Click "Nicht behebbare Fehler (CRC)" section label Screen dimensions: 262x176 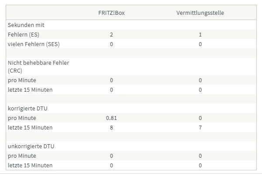38,66
